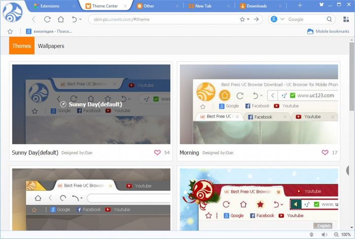Like the Morning theme heart
This screenshot has width=355, height=239.
coord(325,152)
